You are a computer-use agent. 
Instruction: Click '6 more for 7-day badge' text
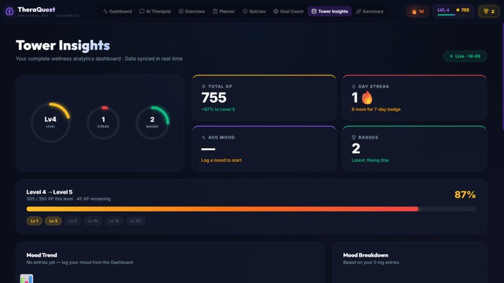click(x=376, y=109)
